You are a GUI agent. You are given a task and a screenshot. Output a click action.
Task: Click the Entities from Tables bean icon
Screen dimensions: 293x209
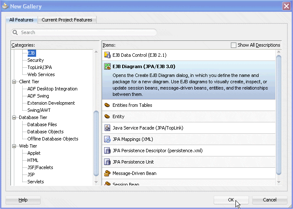point(107,105)
